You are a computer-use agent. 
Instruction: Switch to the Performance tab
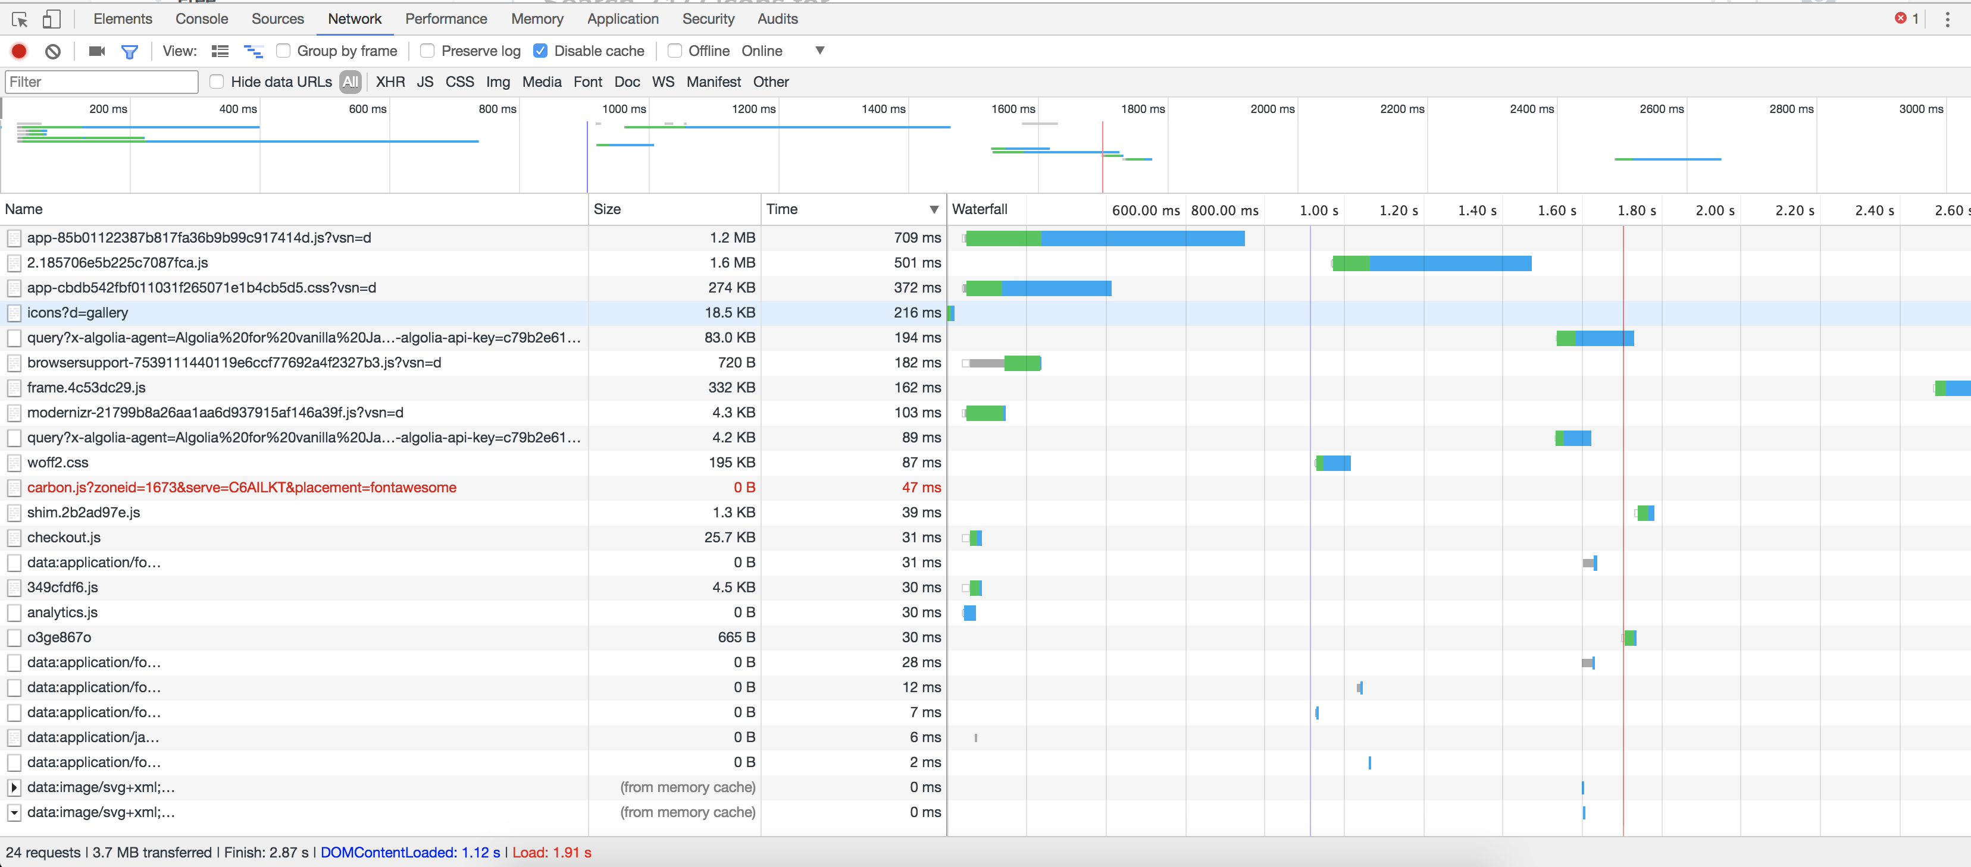pyautogui.click(x=446, y=19)
